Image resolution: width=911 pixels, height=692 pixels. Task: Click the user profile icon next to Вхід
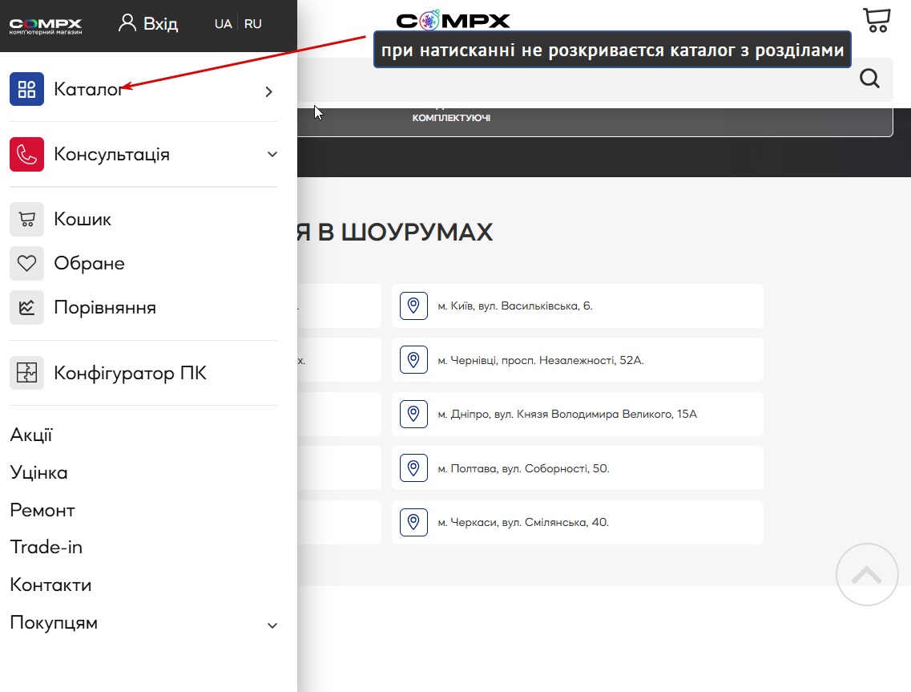(x=127, y=23)
